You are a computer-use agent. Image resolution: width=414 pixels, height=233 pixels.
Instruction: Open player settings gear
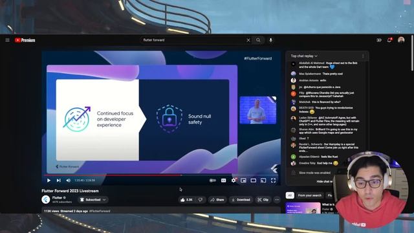pos(234,181)
